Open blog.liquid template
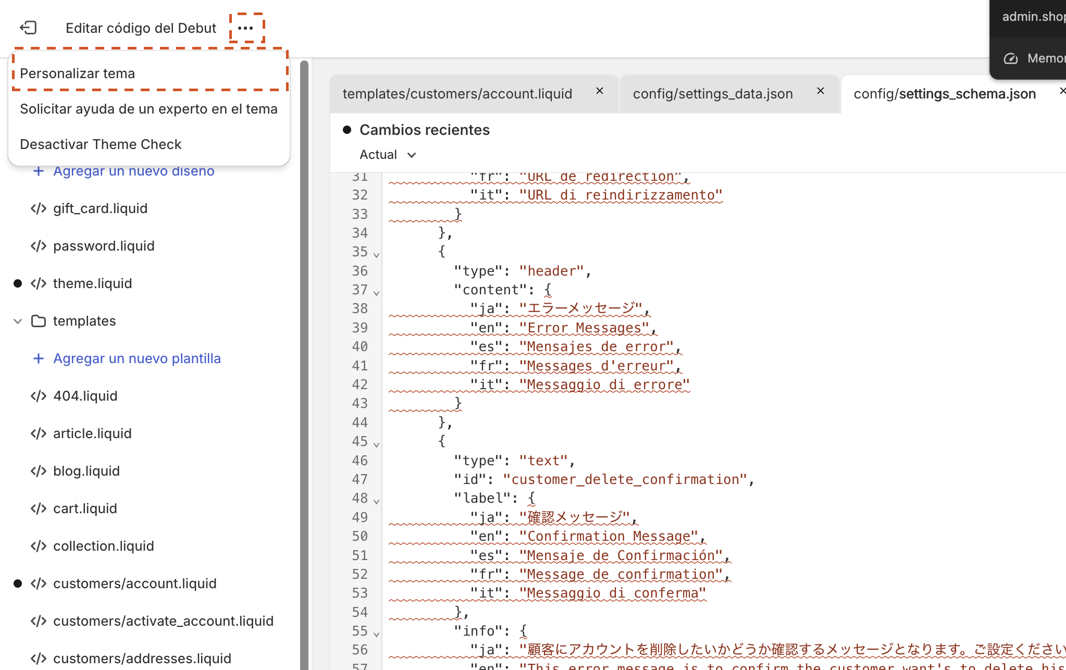The width and height of the screenshot is (1066, 670). [86, 471]
